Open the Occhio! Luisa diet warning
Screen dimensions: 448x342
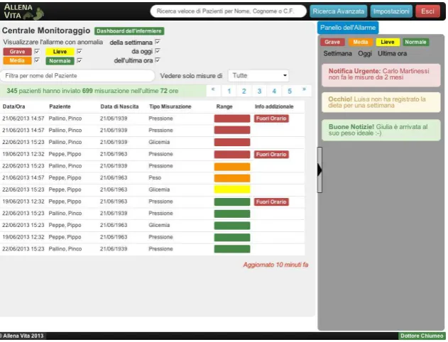point(381,102)
